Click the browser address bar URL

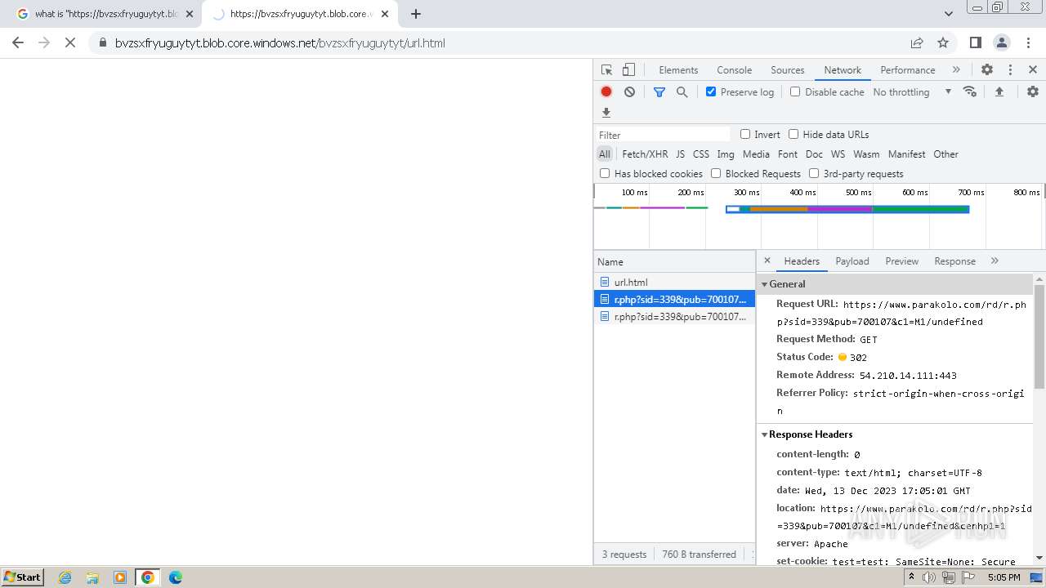[x=280, y=43]
